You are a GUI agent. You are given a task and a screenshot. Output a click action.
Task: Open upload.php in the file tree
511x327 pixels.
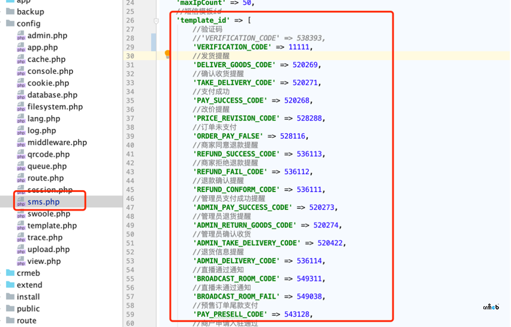coord(48,249)
